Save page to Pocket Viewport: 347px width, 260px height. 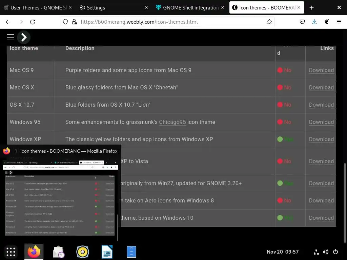(x=302, y=22)
